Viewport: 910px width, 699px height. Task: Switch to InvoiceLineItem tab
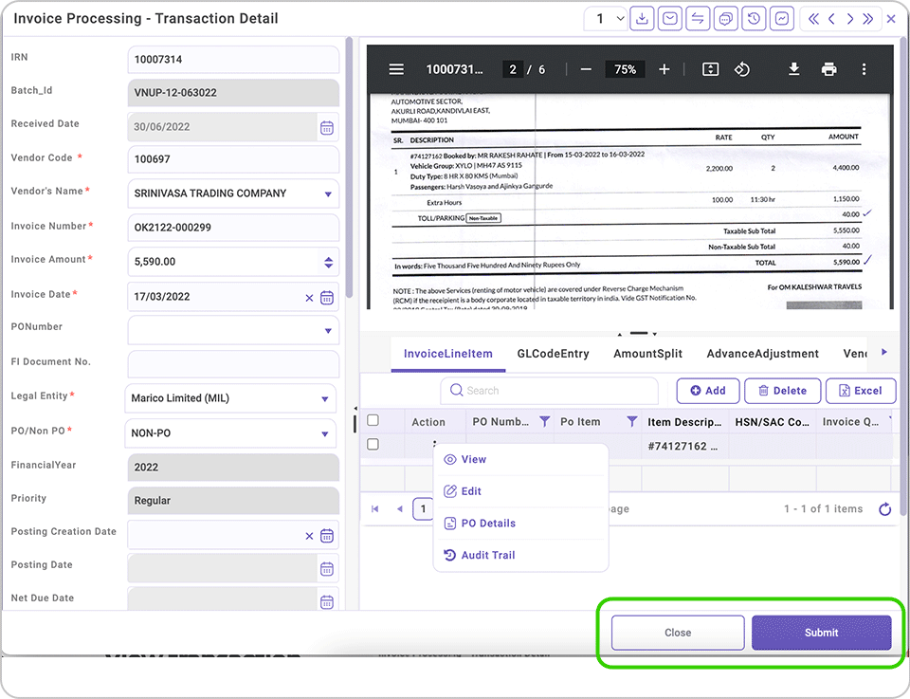(448, 354)
